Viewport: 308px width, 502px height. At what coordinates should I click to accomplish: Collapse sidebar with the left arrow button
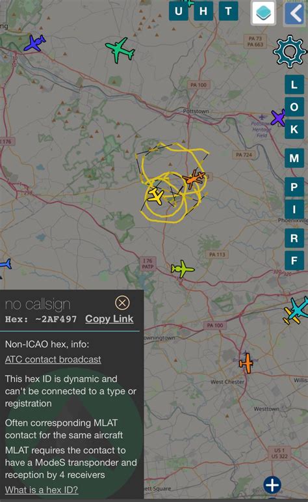pyautogui.click(x=294, y=13)
